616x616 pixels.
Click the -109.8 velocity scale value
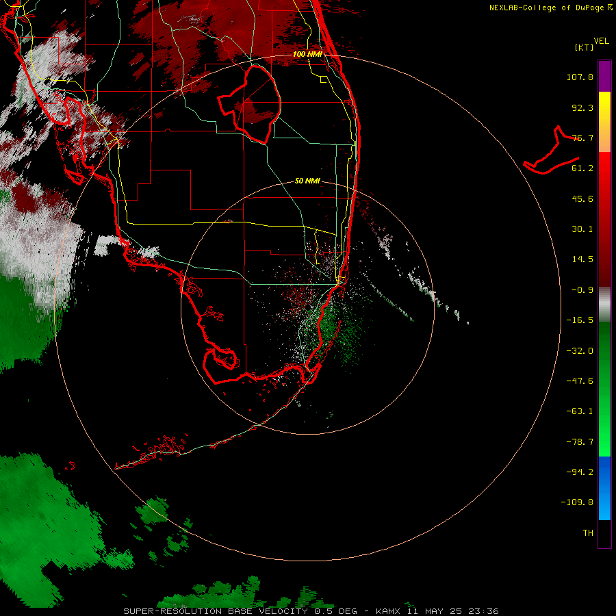pyautogui.click(x=577, y=502)
